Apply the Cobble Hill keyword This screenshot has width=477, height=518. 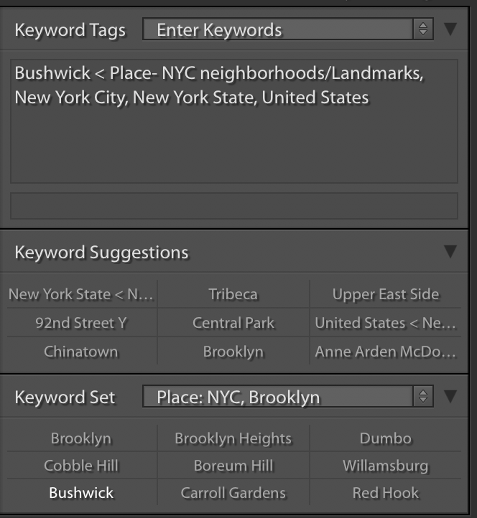pos(81,466)
